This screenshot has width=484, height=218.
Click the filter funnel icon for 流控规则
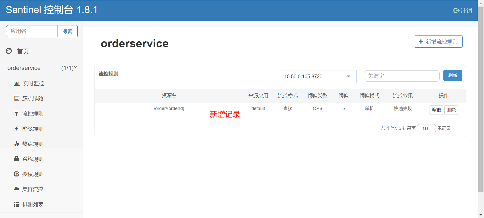click(17, 114)
